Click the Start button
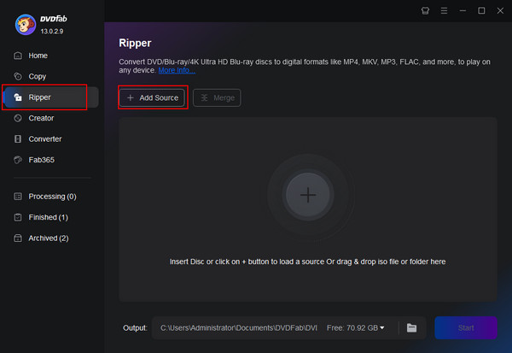512x353 pixels. (466, 328)
